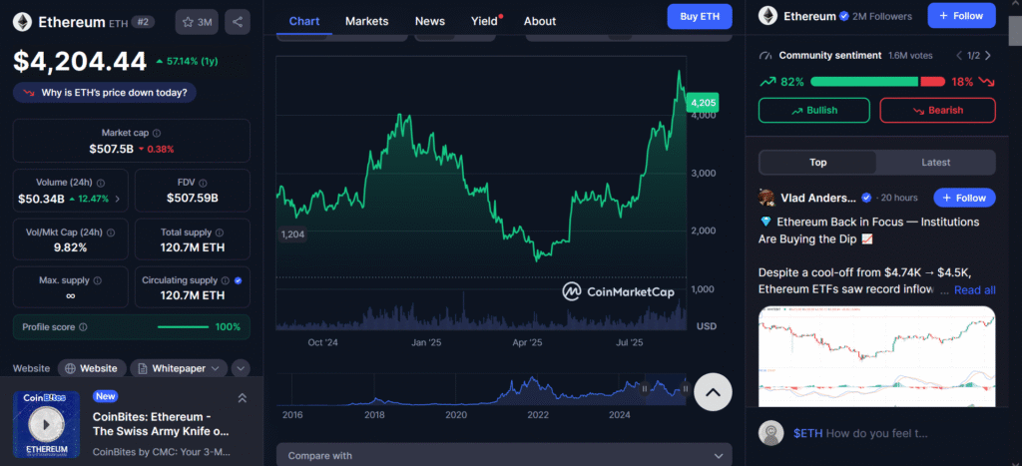
Task: Follow the Ethereum community page
Action: pyautogui.click(x=961, y=16)
